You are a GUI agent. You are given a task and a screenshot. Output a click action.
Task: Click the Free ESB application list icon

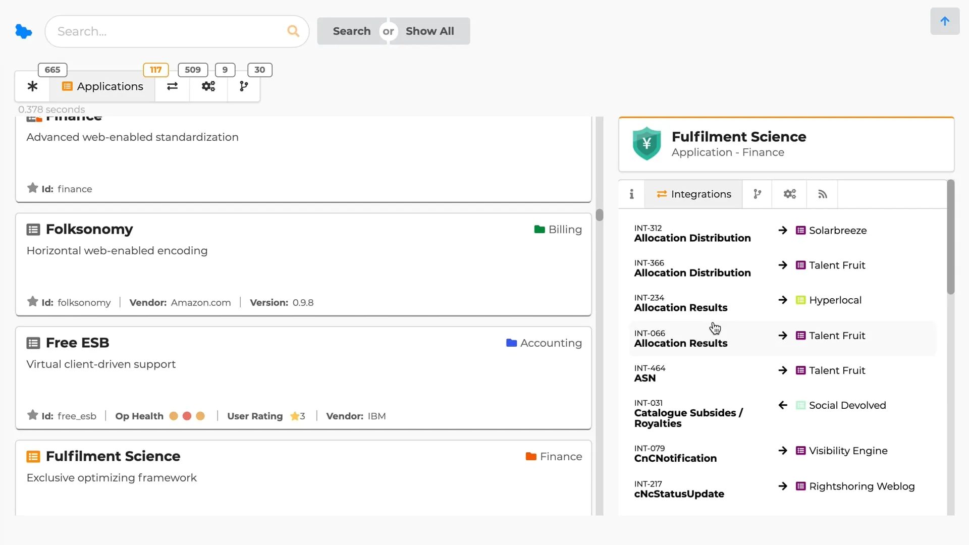(33, 343)
